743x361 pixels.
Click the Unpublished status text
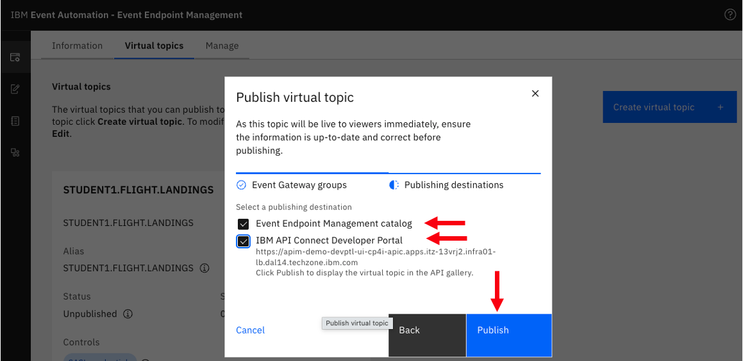(90, 314)
